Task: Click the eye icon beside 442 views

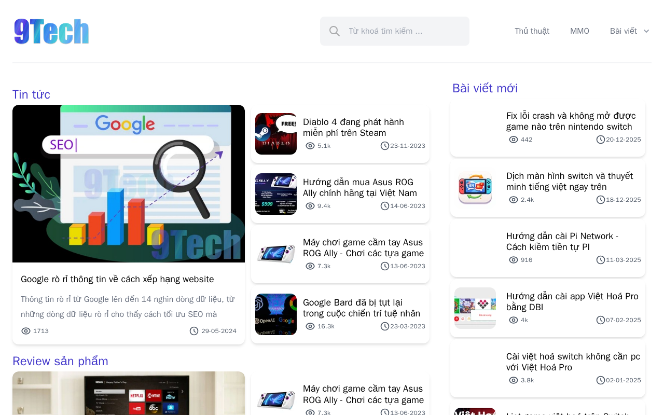Action: click(514, 140)
